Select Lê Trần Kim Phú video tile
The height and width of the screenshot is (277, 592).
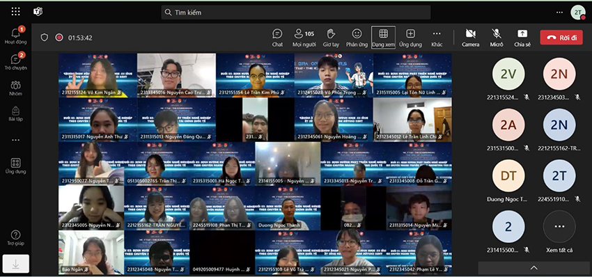pos(255,75)
